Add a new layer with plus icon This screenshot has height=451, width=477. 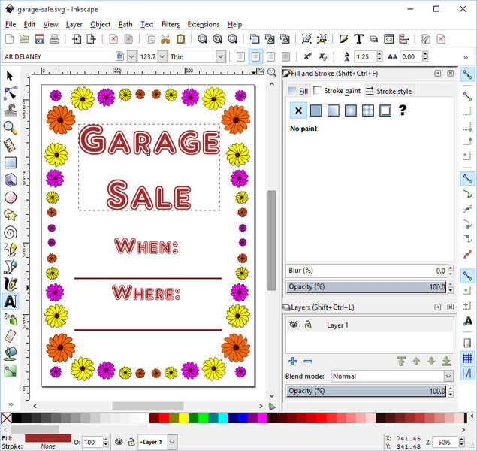[x=293, y=362]
